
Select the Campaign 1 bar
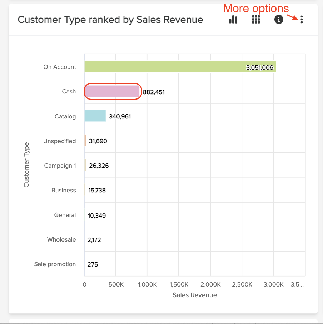click(85, 166)
